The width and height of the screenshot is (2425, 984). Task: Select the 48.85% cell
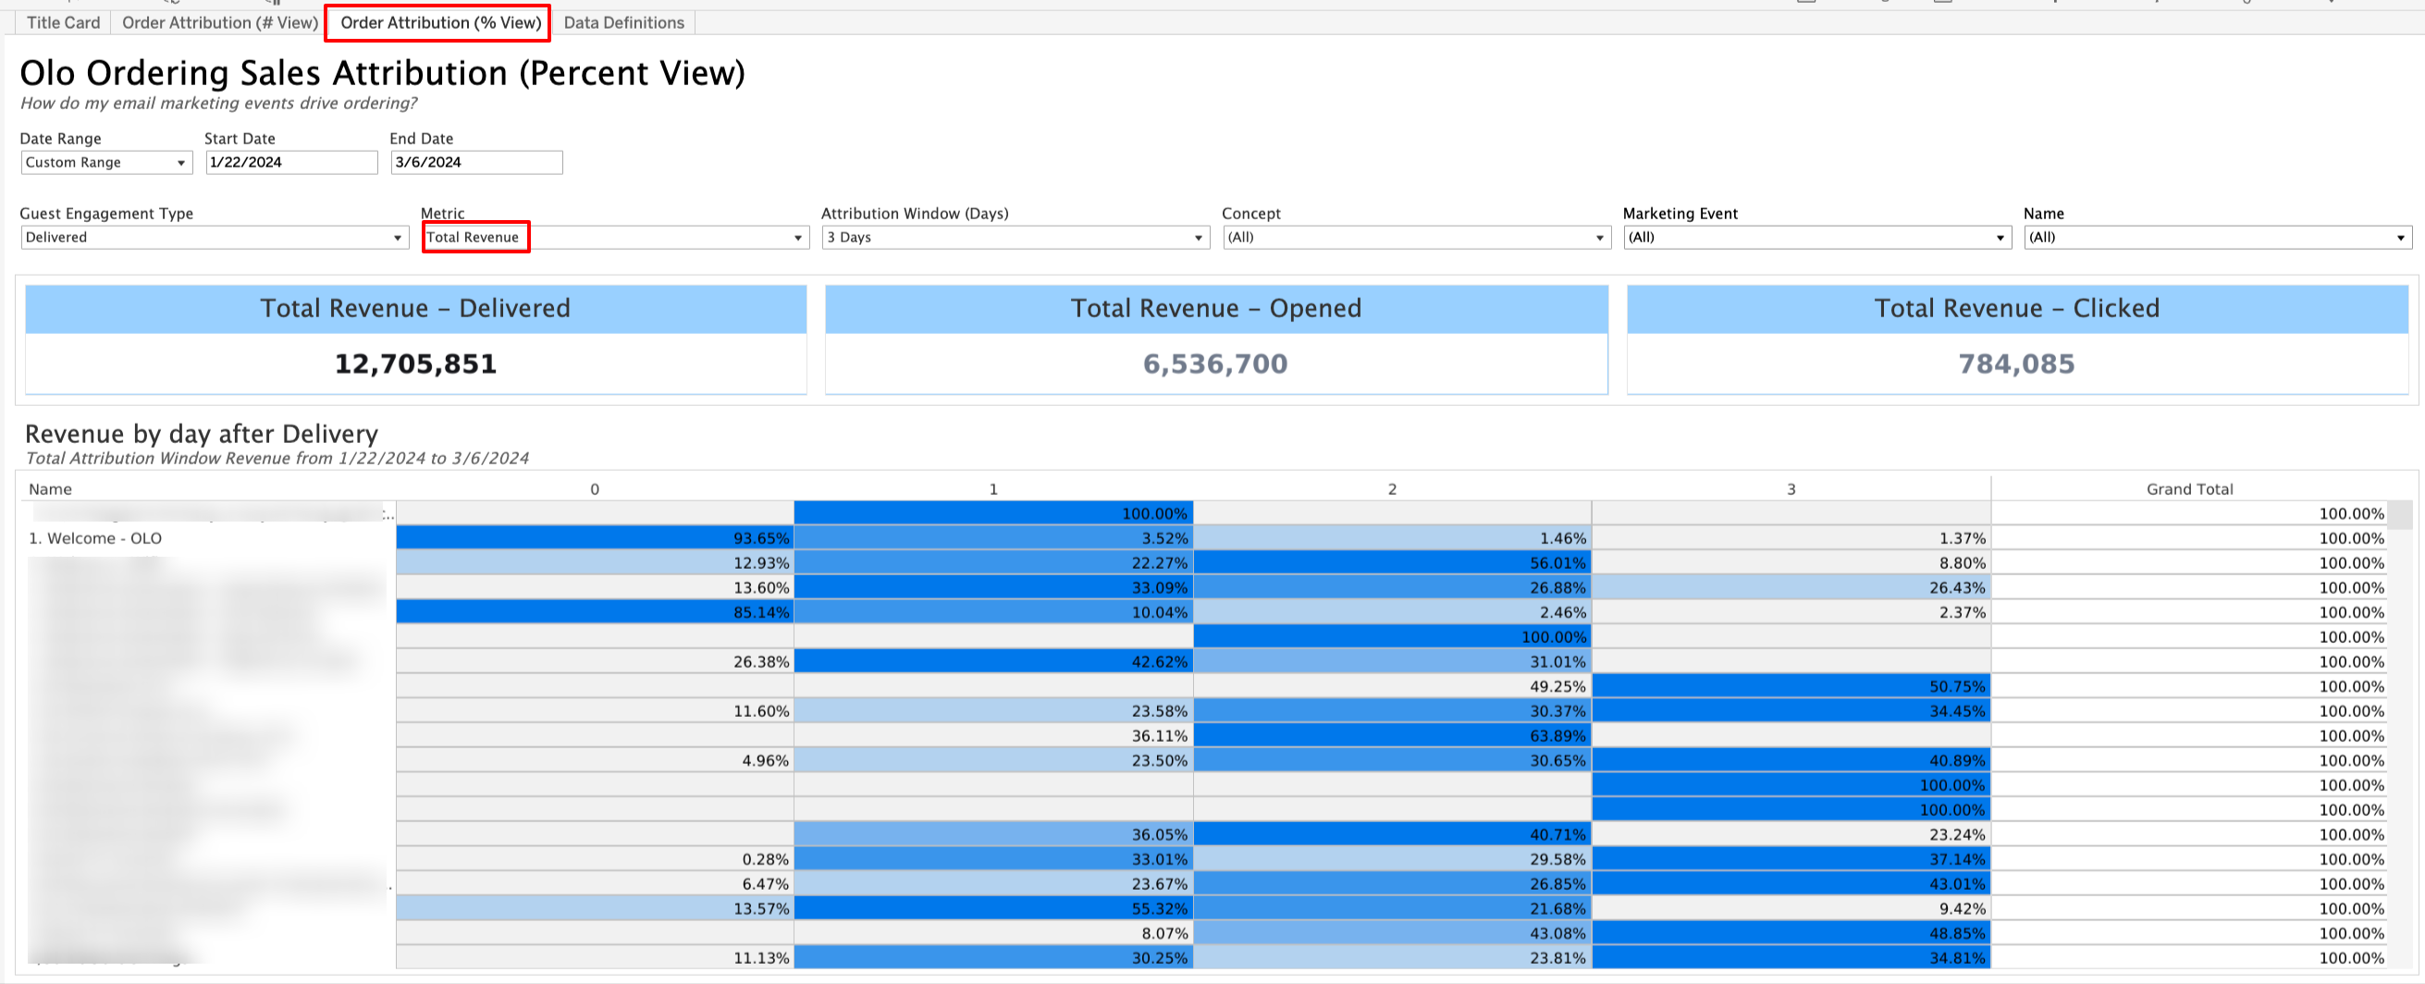pyautogui.click(x=1791, y=933)
